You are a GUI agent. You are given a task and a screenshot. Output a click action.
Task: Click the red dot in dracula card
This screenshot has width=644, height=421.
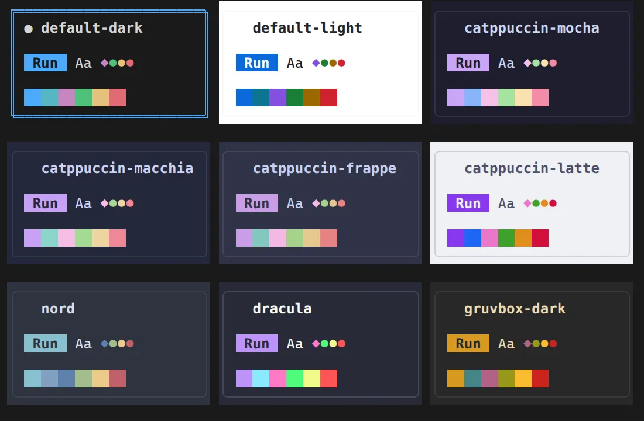click(x=341, y=343)
